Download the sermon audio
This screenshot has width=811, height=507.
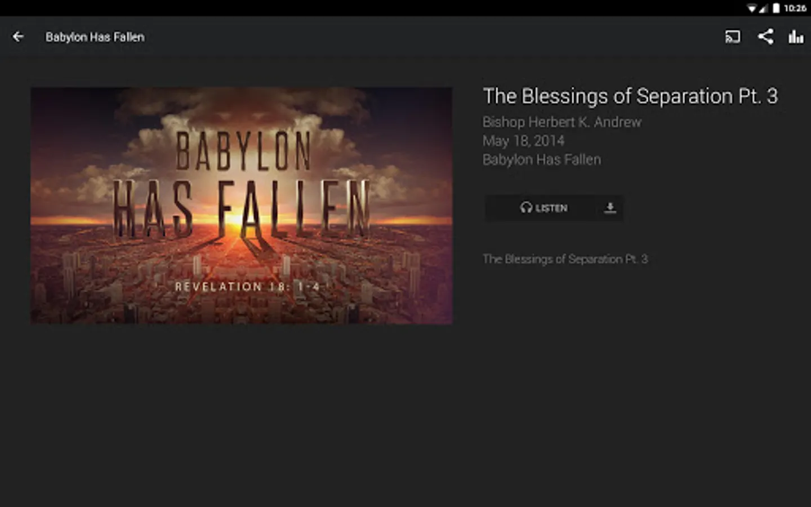tap(610, 208)
